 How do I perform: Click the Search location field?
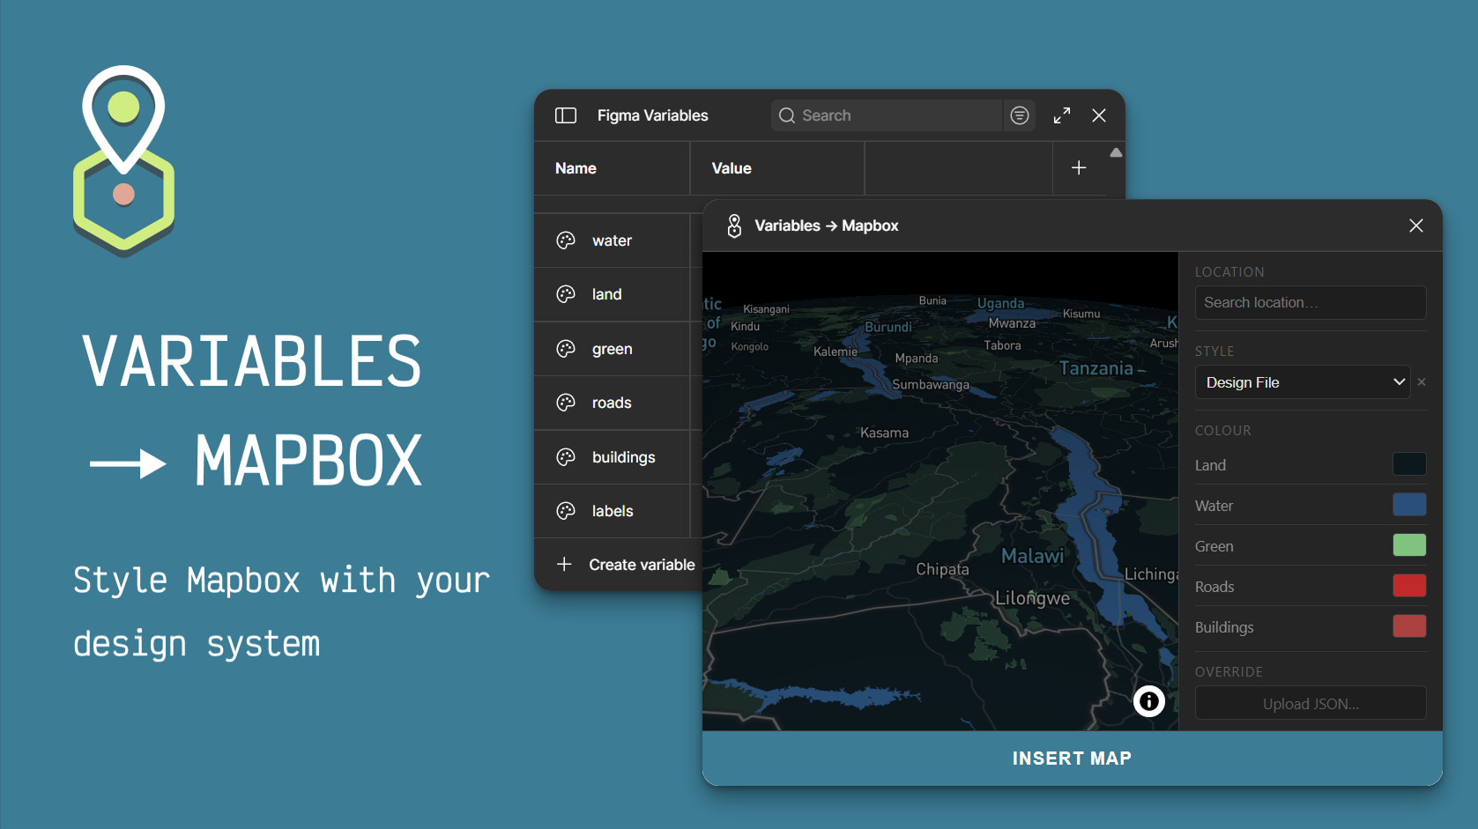tap(1311, 302)
